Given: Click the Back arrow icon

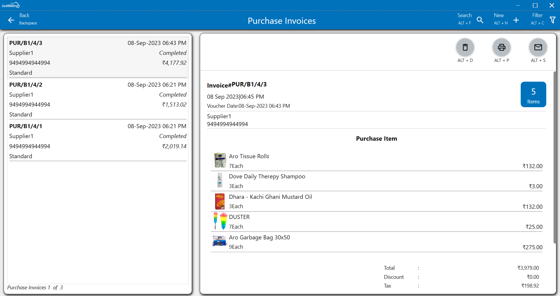Looking at the screenshot, I should click(x=11, y=20).
